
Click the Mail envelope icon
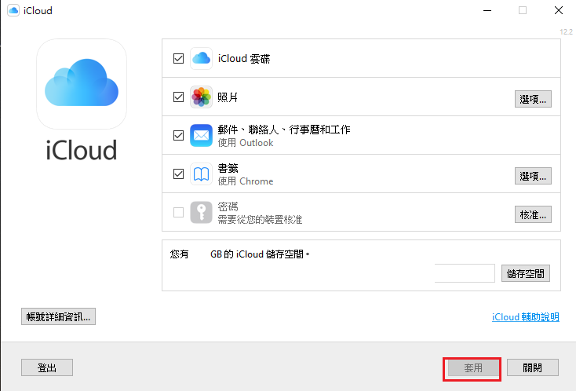pos(201,136)
